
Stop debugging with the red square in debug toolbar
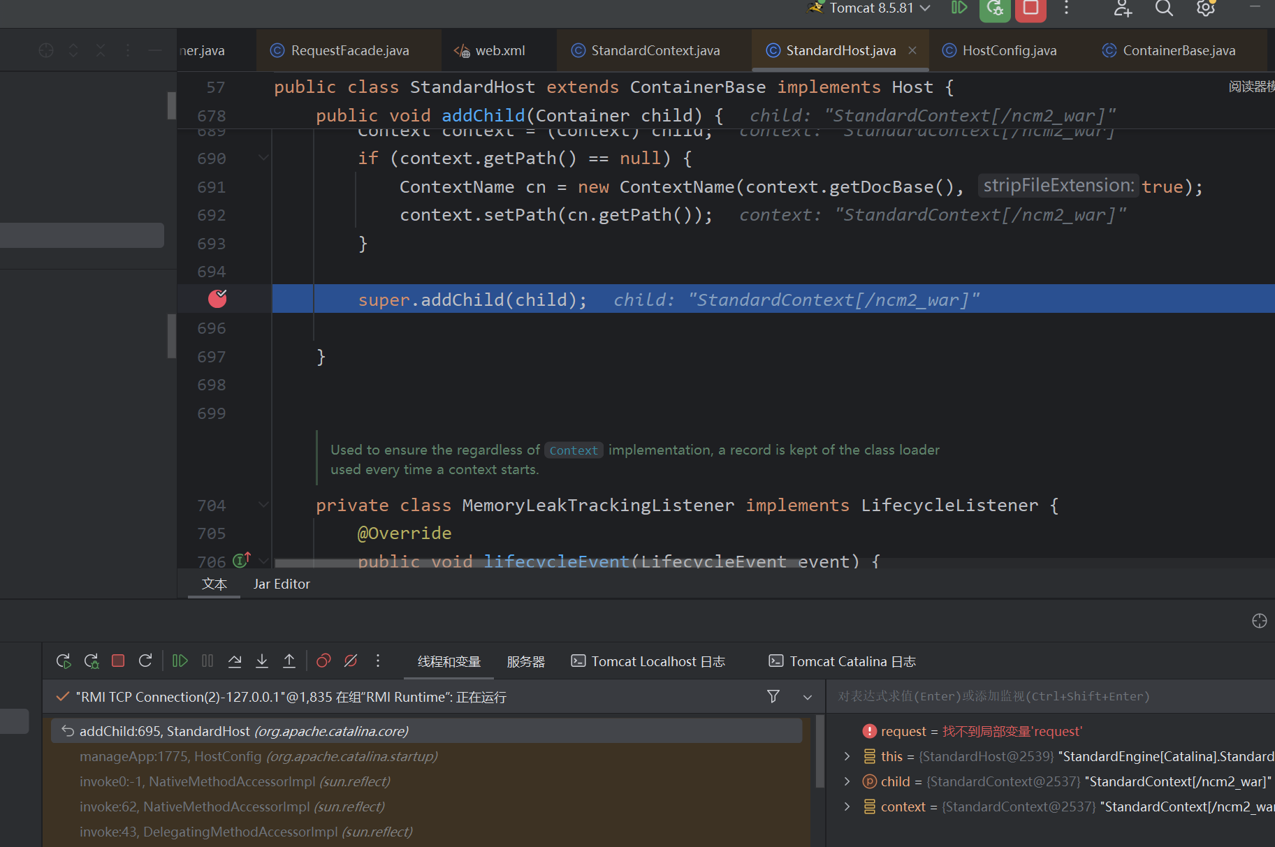click(118, 661)
